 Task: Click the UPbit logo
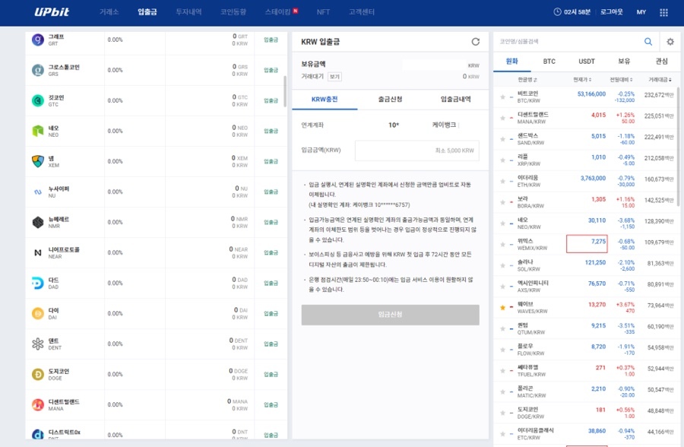[52, 12]
